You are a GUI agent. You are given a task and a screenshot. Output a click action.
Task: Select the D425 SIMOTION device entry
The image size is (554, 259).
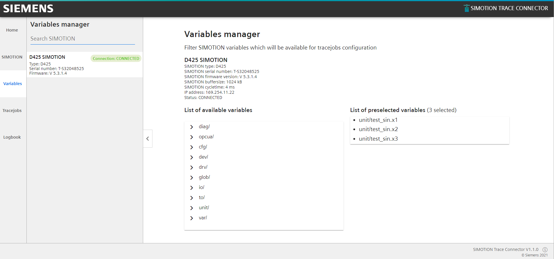coord(85,65)
